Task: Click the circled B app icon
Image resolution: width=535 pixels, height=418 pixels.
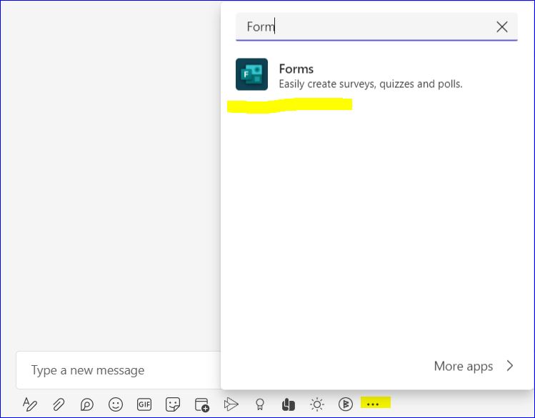Action: [346, 404]
